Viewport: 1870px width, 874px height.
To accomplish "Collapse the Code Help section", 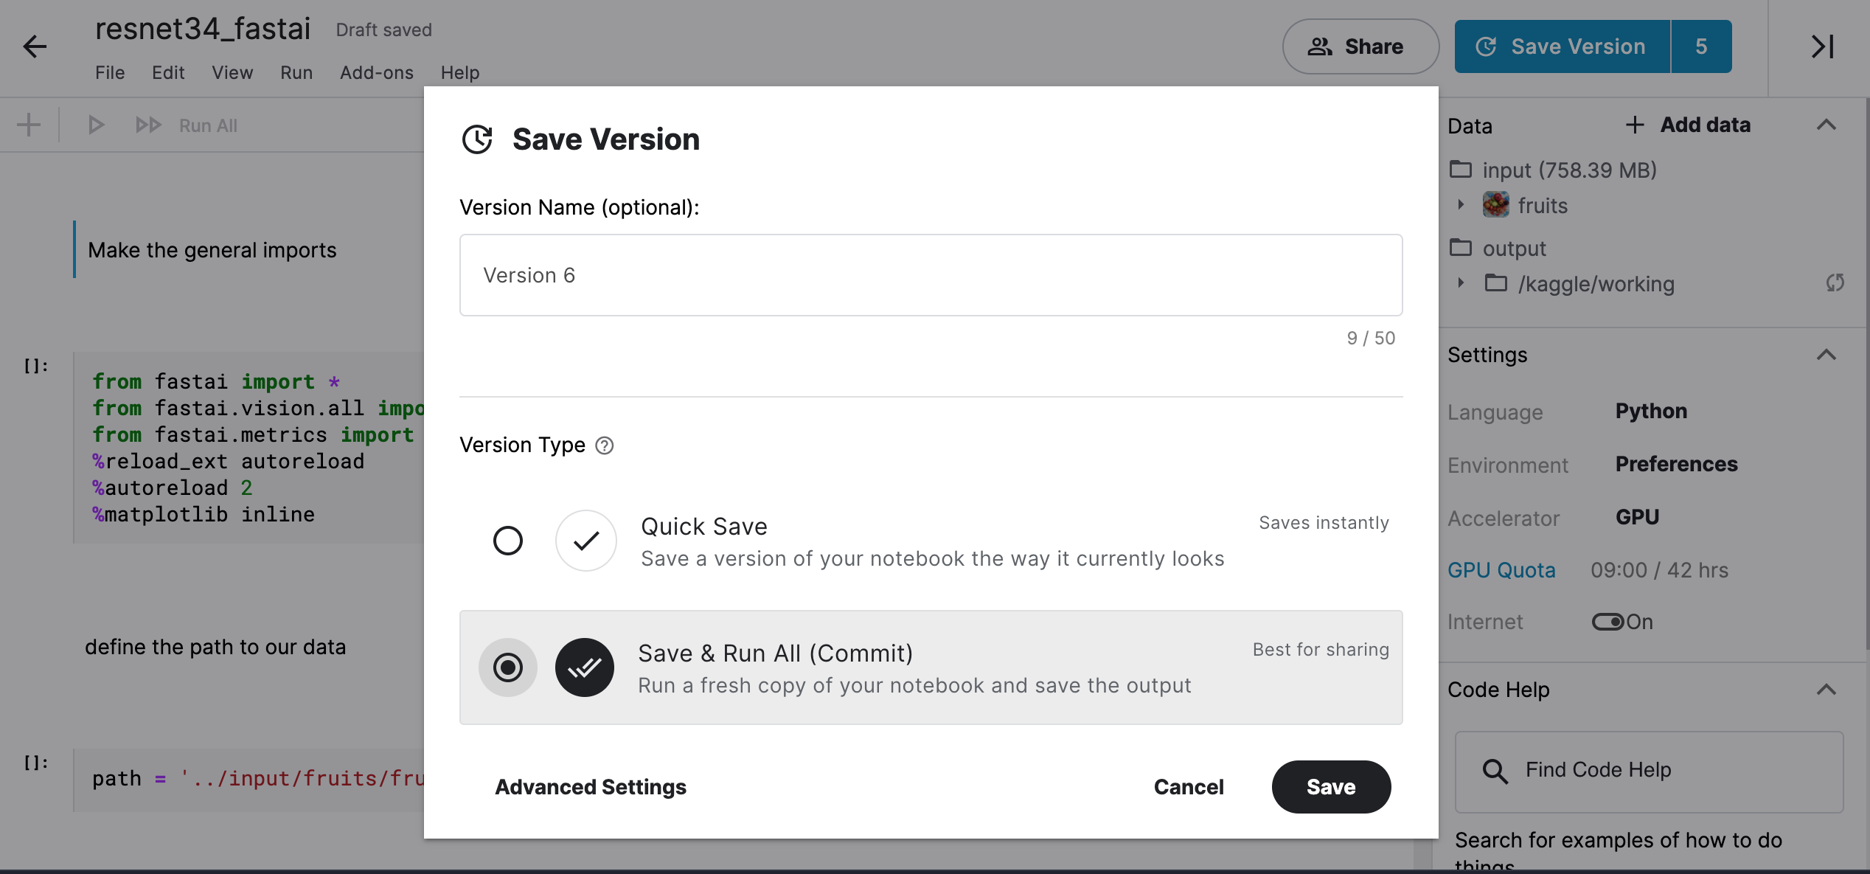I will coord(1826,690).
